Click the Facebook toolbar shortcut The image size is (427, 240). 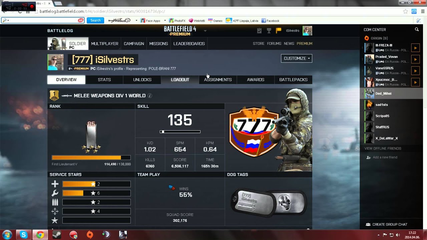(x=270, y=21)
